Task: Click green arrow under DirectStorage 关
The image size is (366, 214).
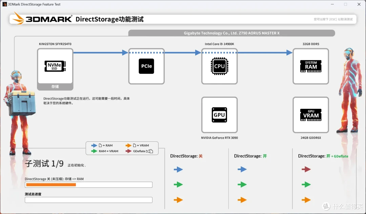Action: [x=178, y=185]
